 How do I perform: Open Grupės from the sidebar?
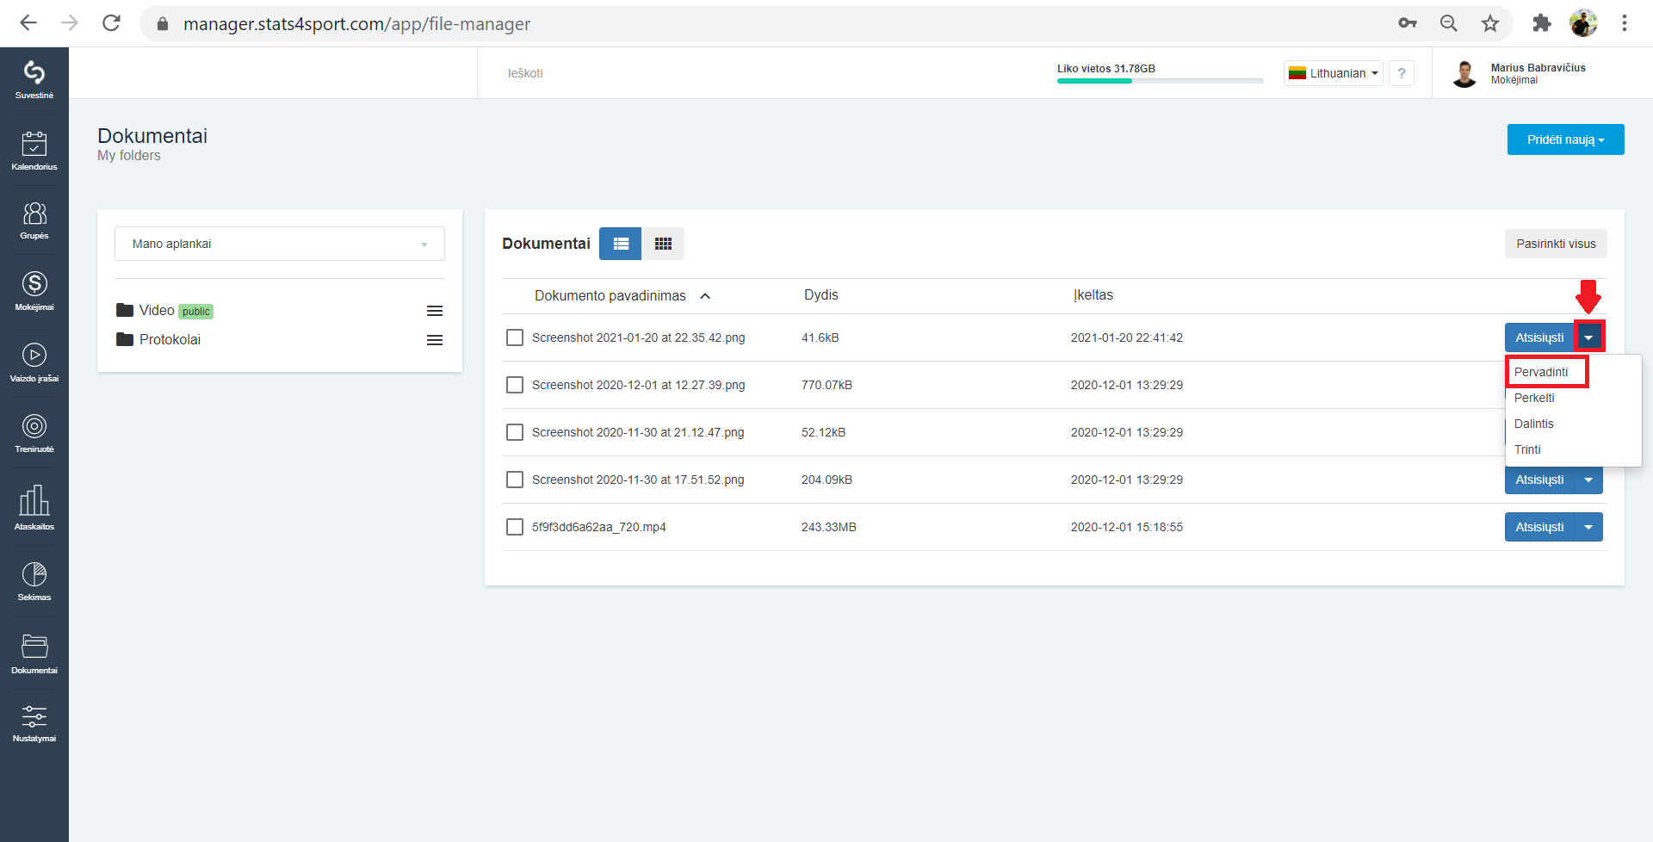click(34, 220)
